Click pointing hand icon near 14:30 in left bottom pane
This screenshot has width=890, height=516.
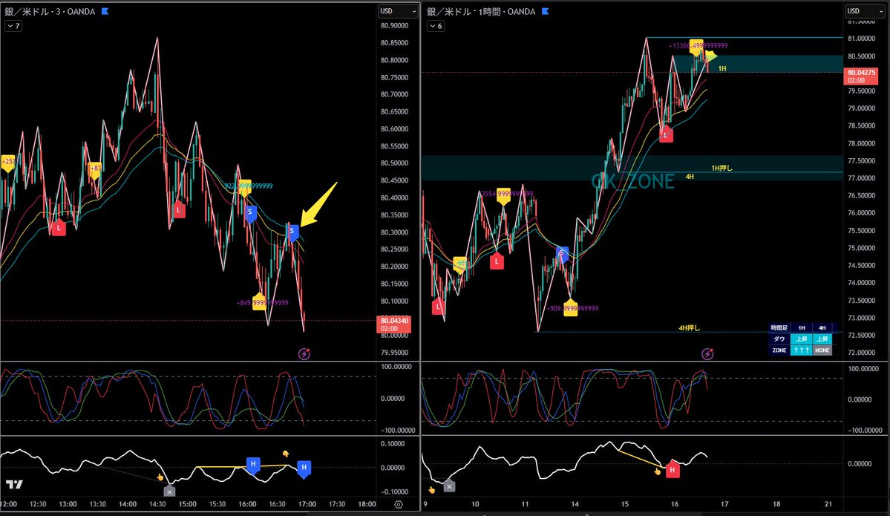[x=160, y=477]
